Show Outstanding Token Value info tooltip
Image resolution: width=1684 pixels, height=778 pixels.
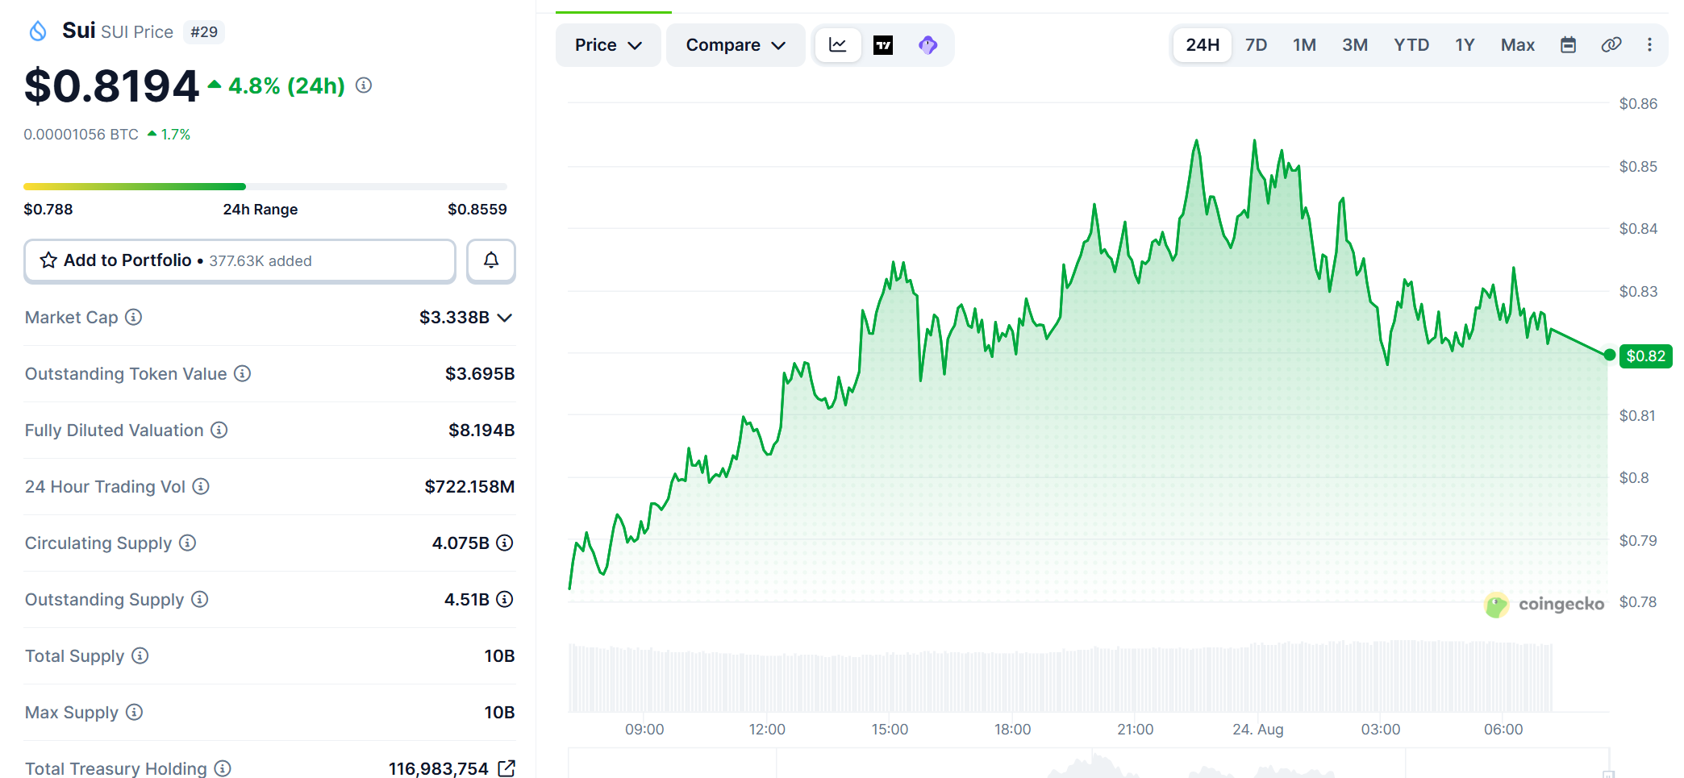pyautogui.click(x=242, y=373)
